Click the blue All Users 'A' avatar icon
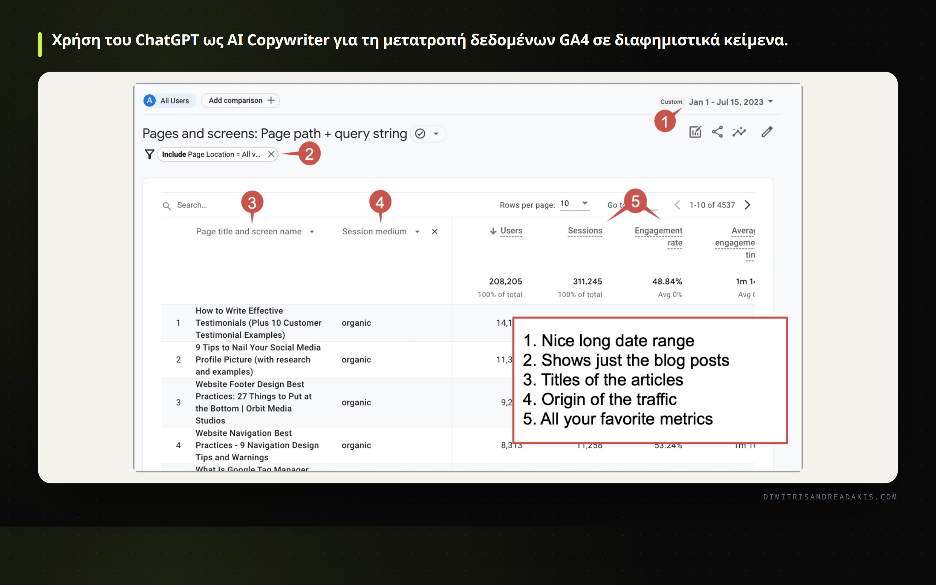936x585 pixels. [150, 101]
